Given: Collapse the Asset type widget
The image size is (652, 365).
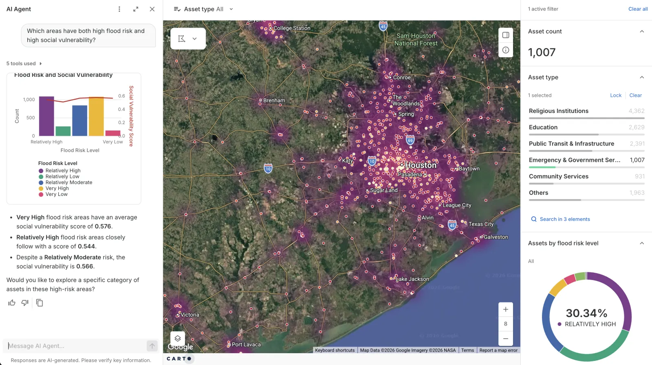Looking at the screenshot, I should (x=642, y=77).
